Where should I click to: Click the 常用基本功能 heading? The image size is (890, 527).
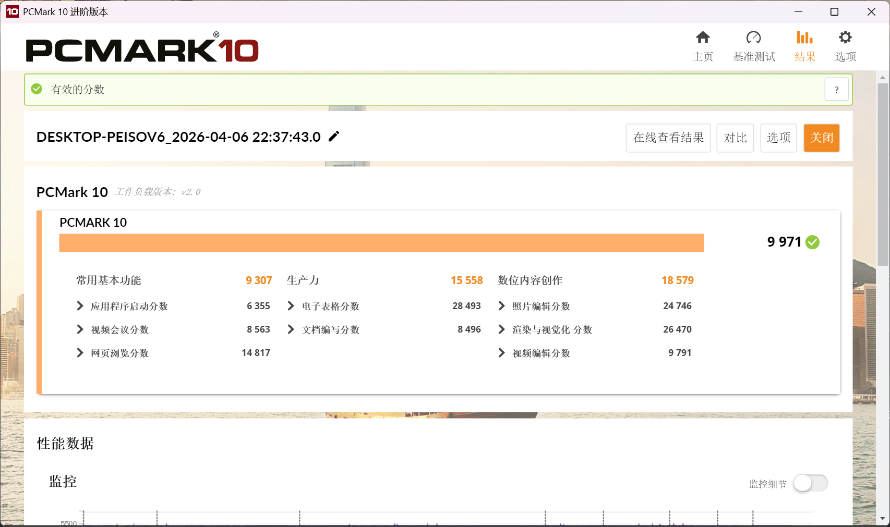[109, 280]
